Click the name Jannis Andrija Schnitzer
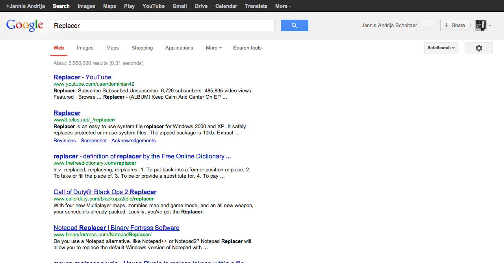Image resolution: width=504 pixels, height=263 pixels. click(389, 26)
